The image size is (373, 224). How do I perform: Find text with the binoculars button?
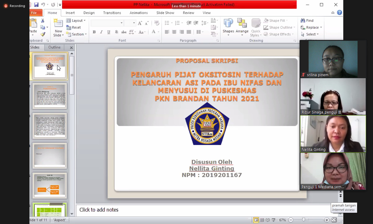pos(307,21)
